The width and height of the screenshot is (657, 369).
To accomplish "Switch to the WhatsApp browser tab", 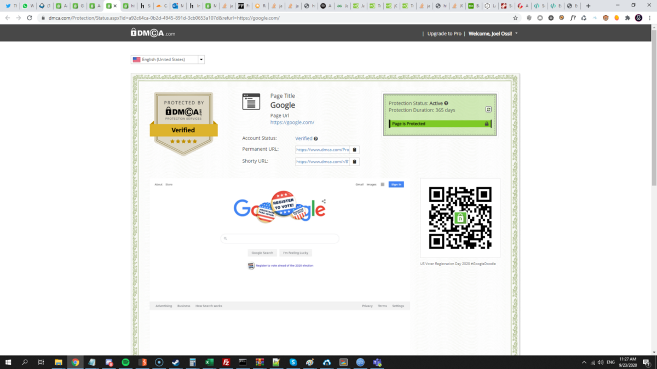I will coord(28,6).
